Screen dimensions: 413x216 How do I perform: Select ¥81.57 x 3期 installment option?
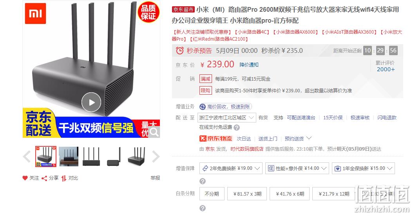247,194
